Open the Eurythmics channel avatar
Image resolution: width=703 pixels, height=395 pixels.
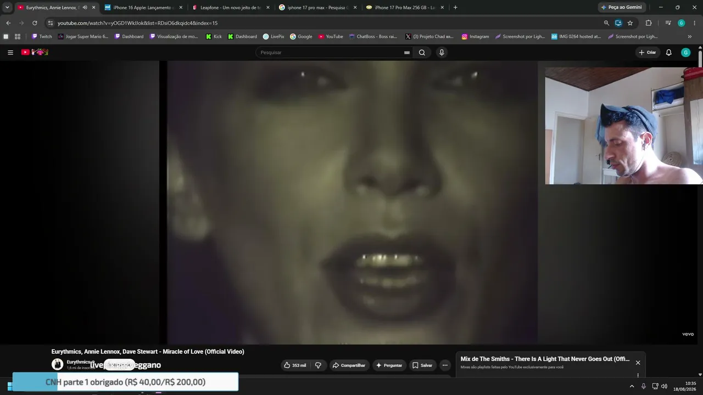57,364
